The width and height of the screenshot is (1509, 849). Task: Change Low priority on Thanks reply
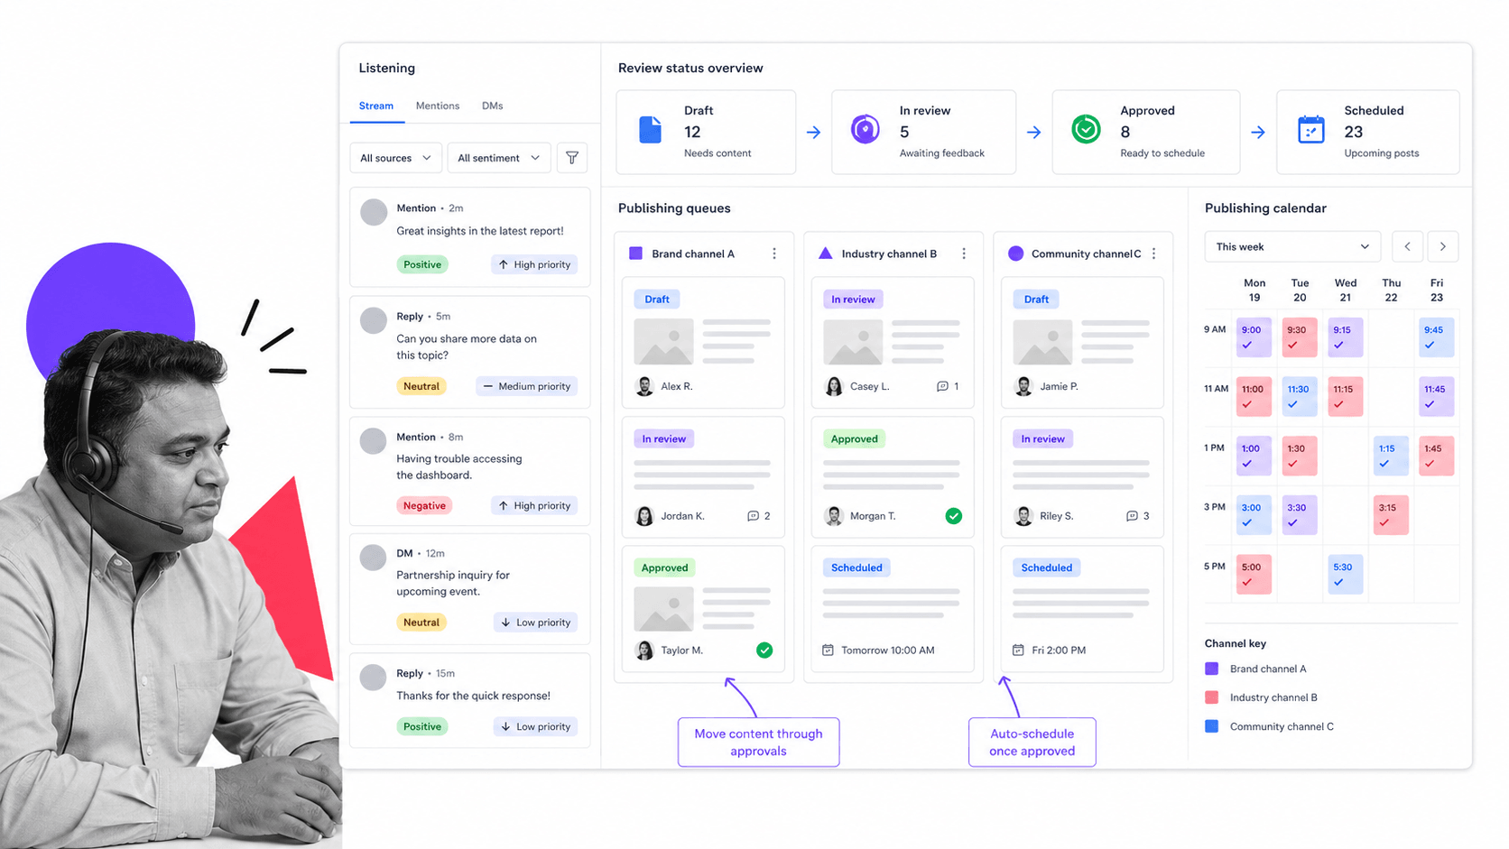click(535, 726)
